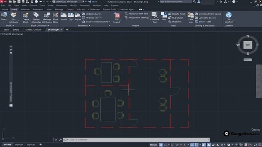Open the Block Editor
Screen dimensions: 262x147
56,18
